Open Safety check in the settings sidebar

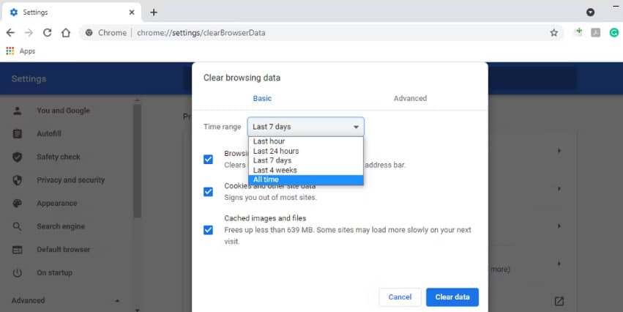tap(58, 157)
